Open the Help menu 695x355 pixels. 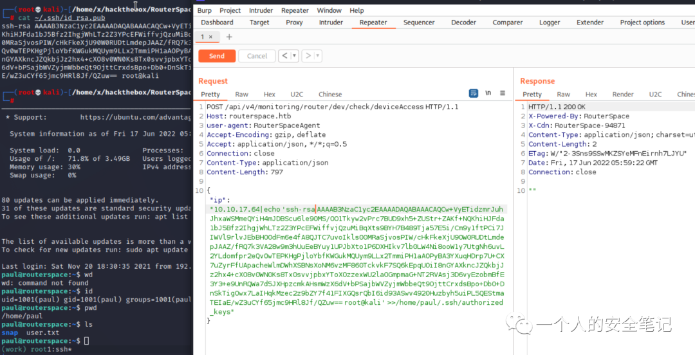(x=357, y=10)
